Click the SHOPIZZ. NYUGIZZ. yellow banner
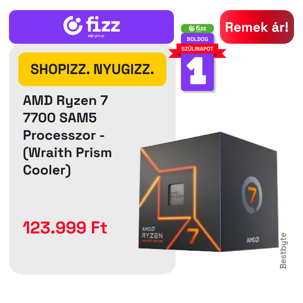 [x=92, y=69]
